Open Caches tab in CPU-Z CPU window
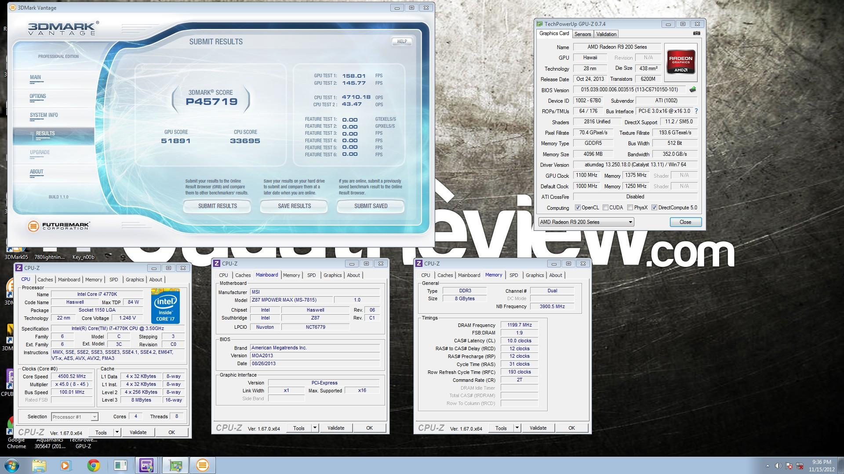Image resolution: width=844 pixels, height=474 pixels. (45, 280)
